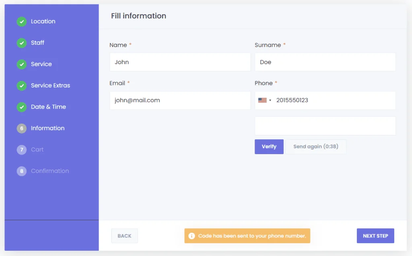Select the Confirmation step label
This screenshot has height=256, width=412.
pyautogui.click(x=50, y=171)
